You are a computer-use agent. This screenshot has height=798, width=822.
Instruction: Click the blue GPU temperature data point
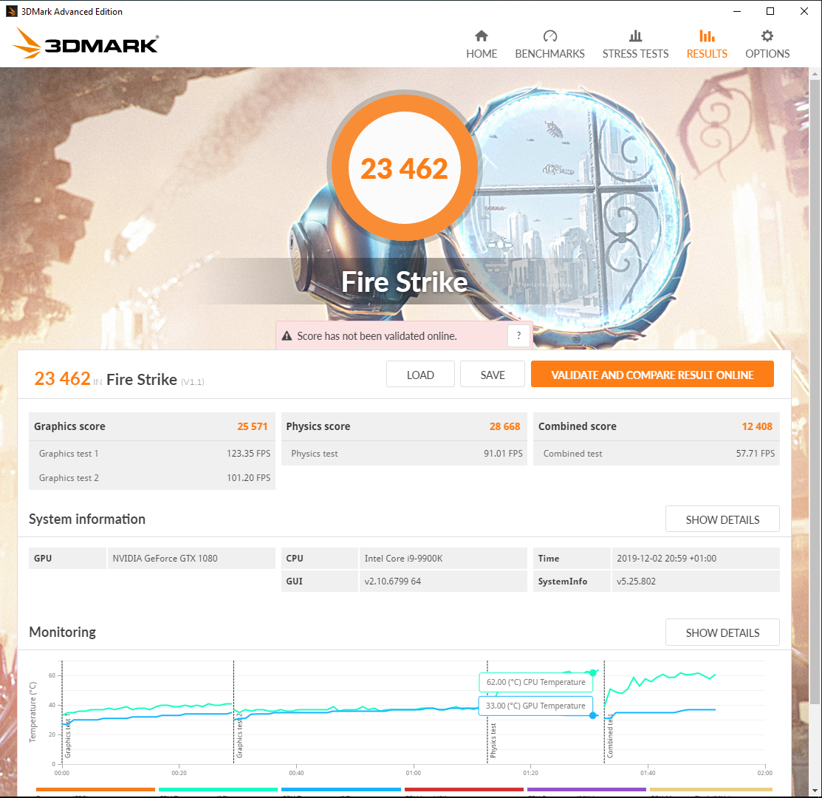(593, 715)
